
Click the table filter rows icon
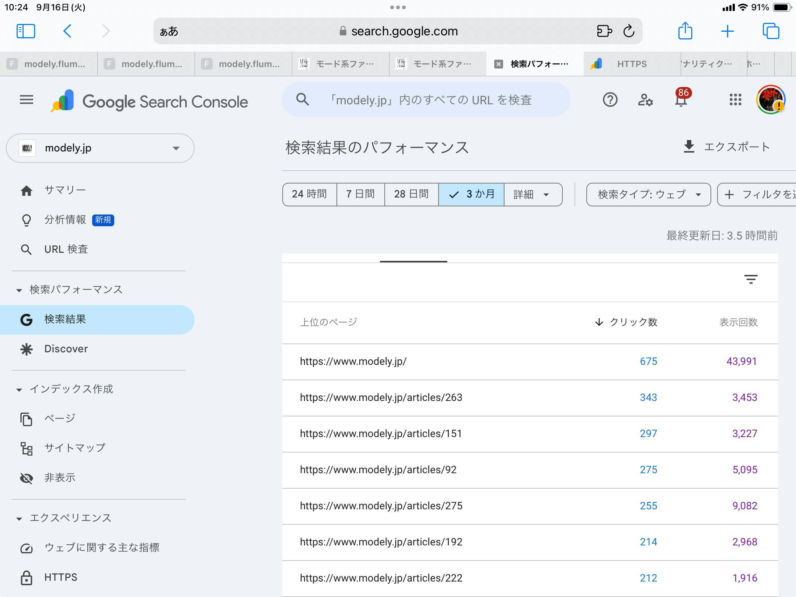click(751, 279)
